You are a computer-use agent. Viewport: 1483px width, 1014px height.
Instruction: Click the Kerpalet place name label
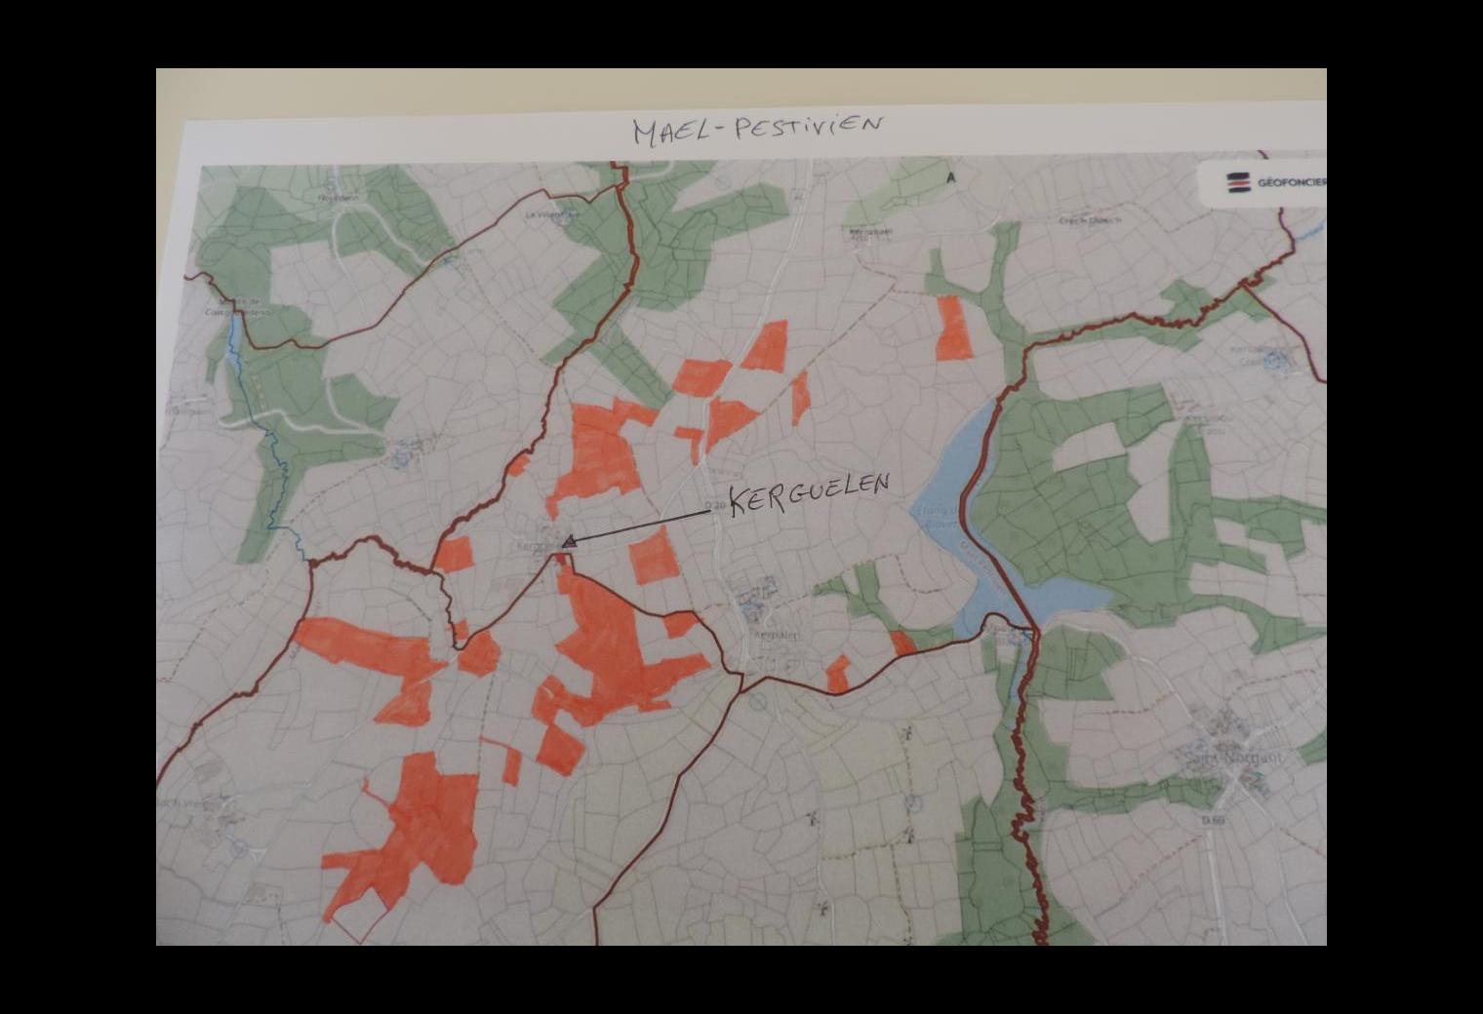[775, 634]
